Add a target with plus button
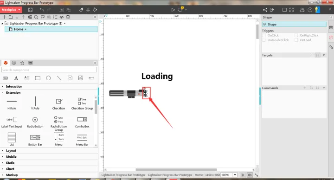334x180 pixels. (311, 55)
